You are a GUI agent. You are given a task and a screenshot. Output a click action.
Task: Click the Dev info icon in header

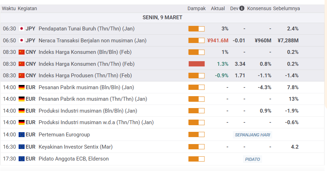242,8
